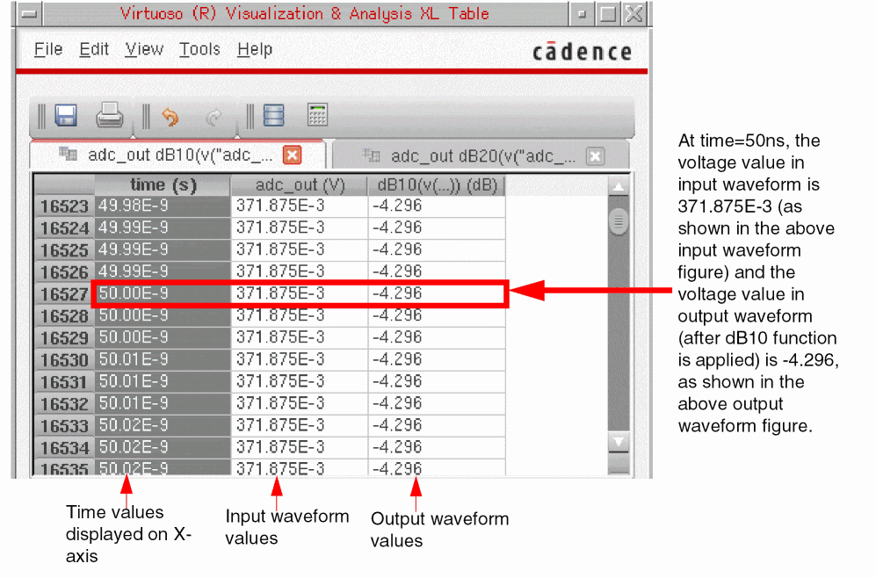Click the time (s) column header
The width and height of the screenshot is (876, 578).
pyautogui.click(x=163, y=184)
